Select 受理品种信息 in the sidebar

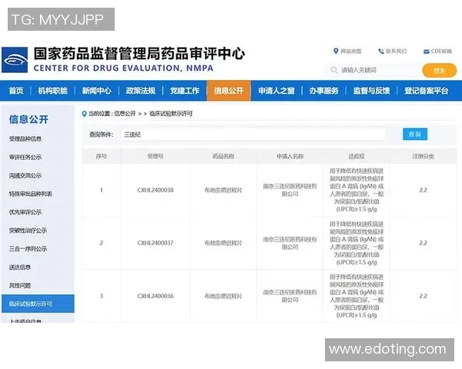[25, 139]
